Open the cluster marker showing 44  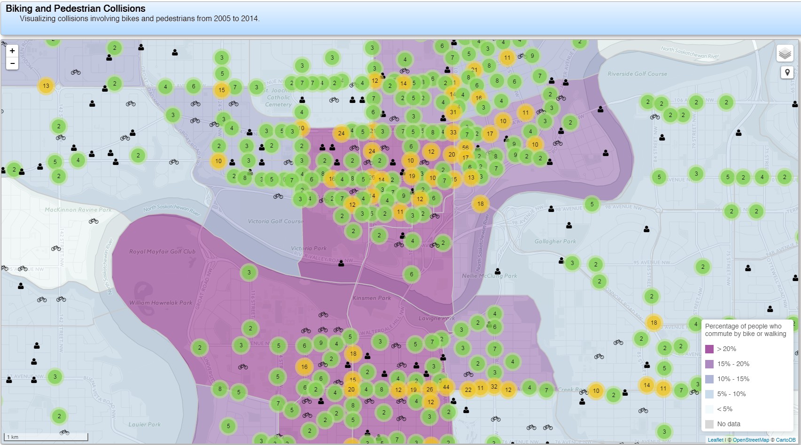446,388
